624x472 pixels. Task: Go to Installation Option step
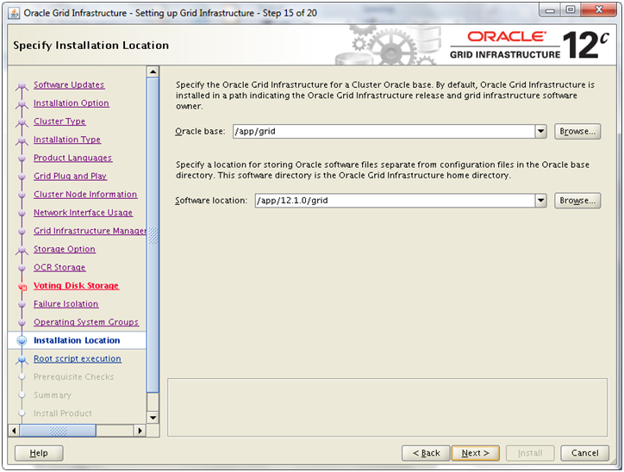point(72,103)
